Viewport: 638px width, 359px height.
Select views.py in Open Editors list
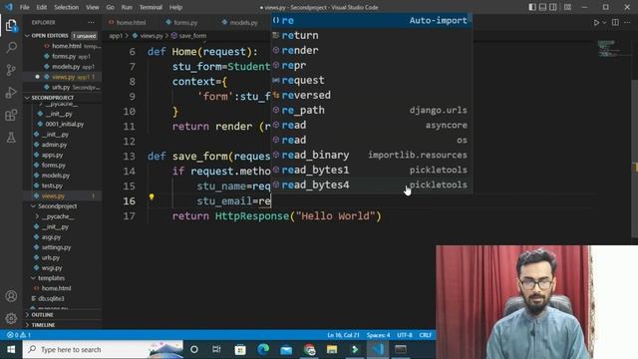[x=63, y=77]
